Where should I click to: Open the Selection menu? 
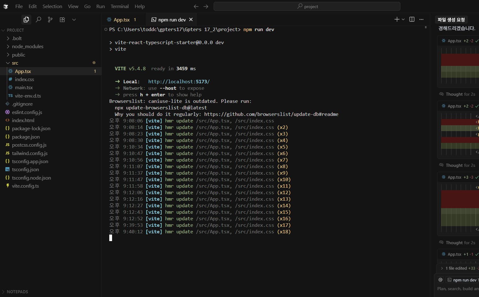[x=52, y=6]
